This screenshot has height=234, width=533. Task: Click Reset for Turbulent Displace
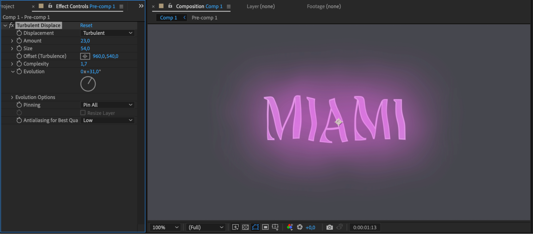86,25
